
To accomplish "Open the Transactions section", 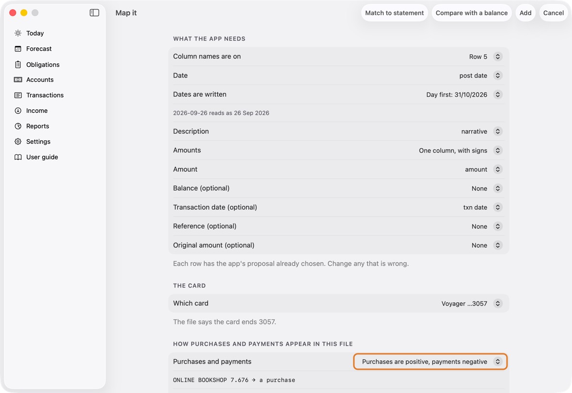I will tap(45, 95).
